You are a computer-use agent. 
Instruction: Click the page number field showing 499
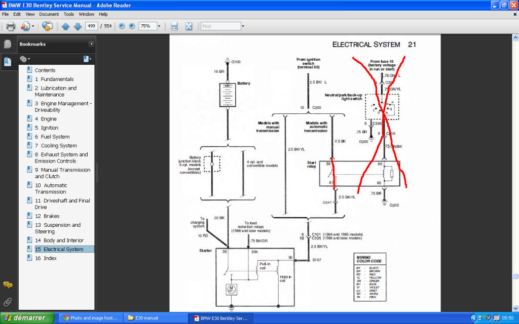click(x=91, y=26)
